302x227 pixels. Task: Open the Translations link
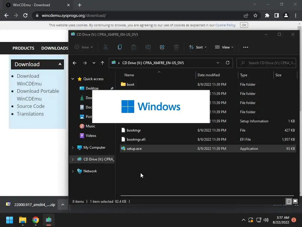(30, 114)
